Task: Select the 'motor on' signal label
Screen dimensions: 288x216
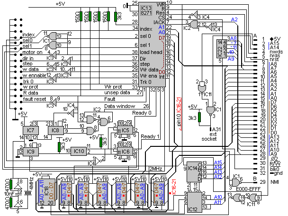Action: click(31, 53)
